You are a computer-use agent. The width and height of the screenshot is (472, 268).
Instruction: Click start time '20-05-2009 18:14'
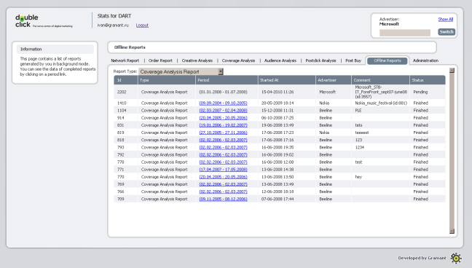point(278,103)
